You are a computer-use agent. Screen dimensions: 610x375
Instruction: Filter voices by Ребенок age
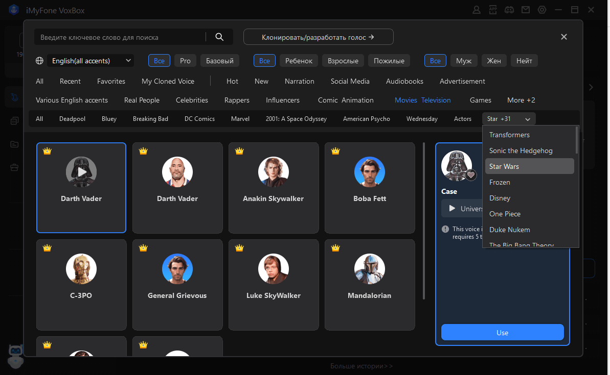(299, 61)
